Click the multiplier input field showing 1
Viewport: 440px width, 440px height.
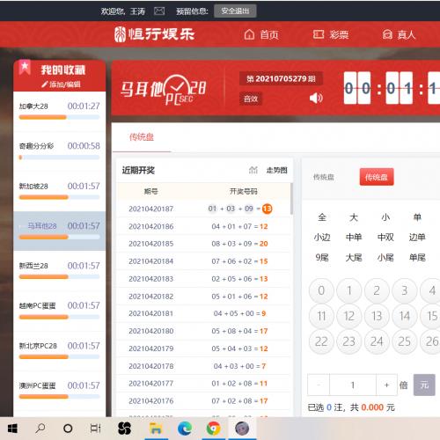coord(353,385)
